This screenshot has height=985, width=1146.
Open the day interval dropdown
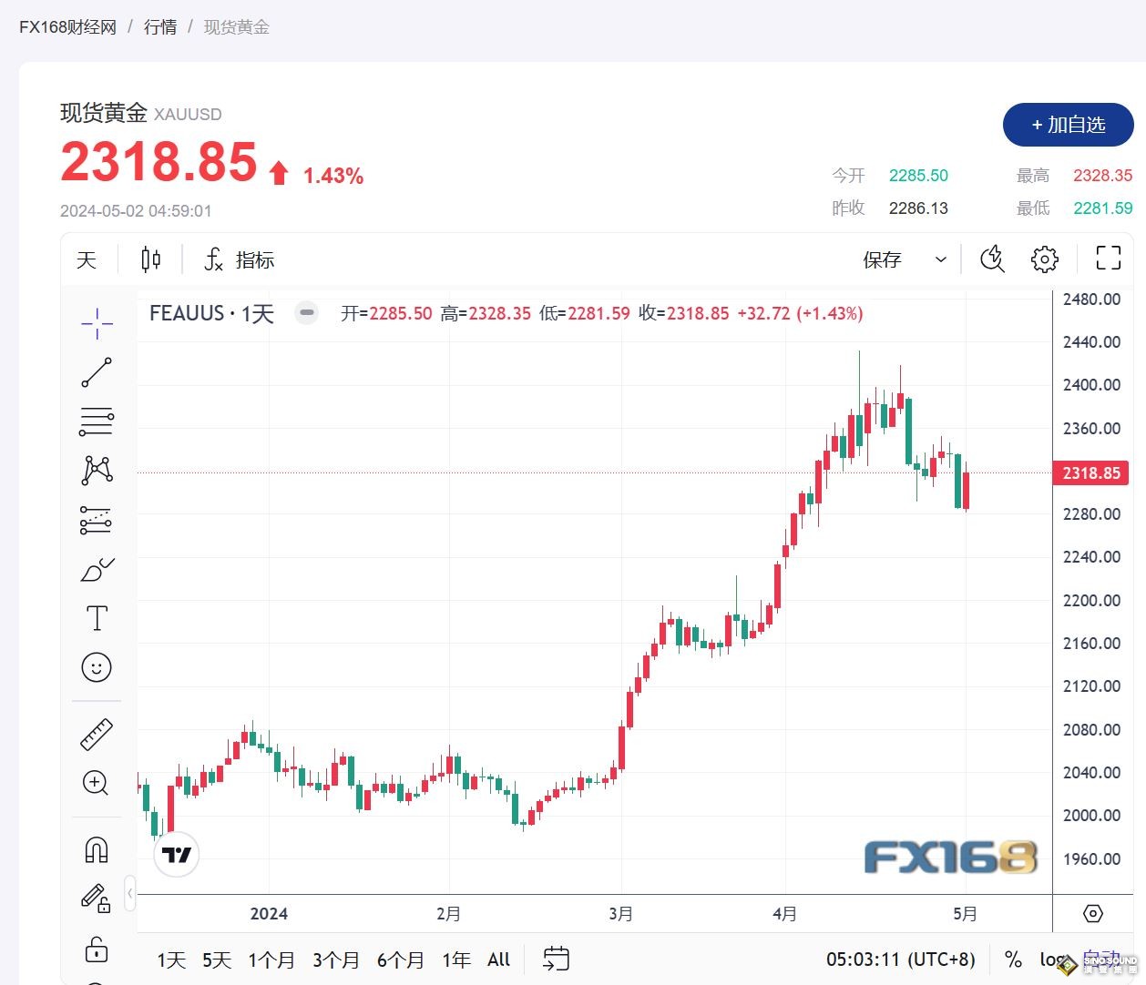(x=87, y=260)
